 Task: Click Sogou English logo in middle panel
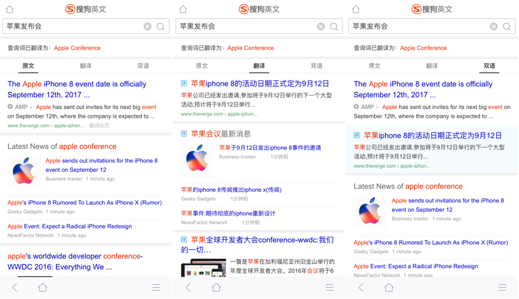(259, 9)
